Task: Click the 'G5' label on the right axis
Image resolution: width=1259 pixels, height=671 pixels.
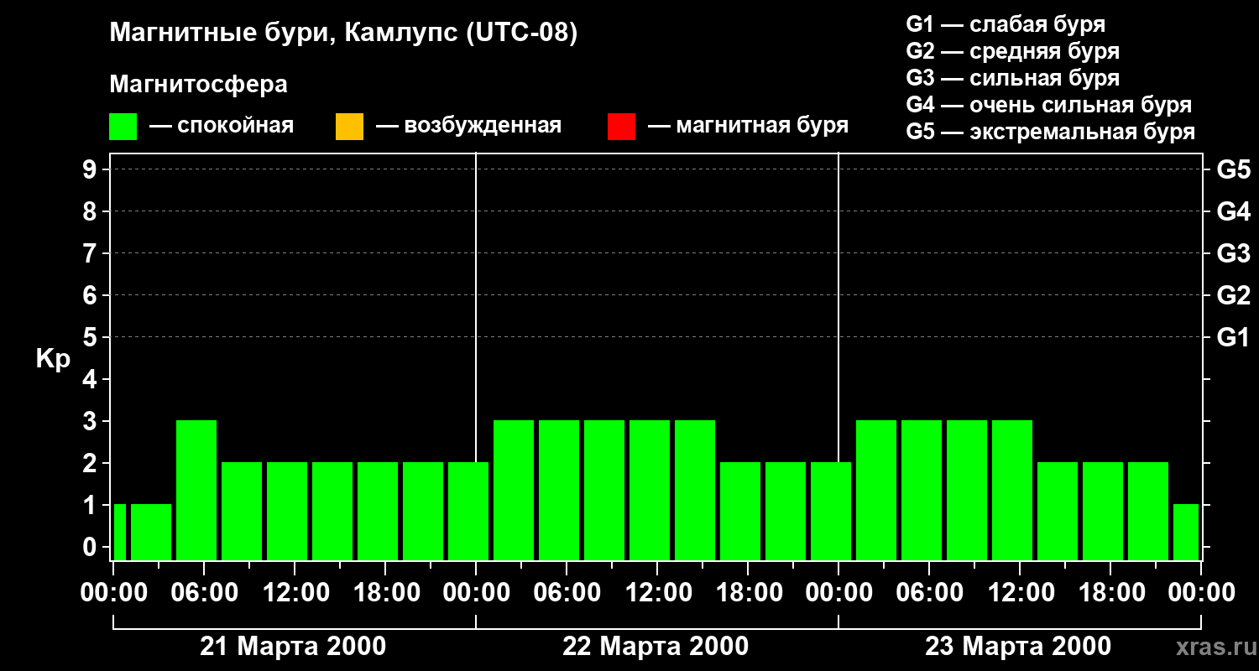Action: (1233, 169)
